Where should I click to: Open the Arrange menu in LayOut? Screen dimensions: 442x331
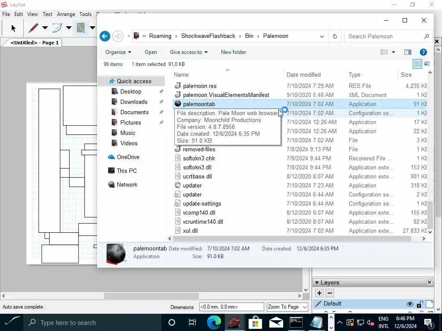[66, 14]
